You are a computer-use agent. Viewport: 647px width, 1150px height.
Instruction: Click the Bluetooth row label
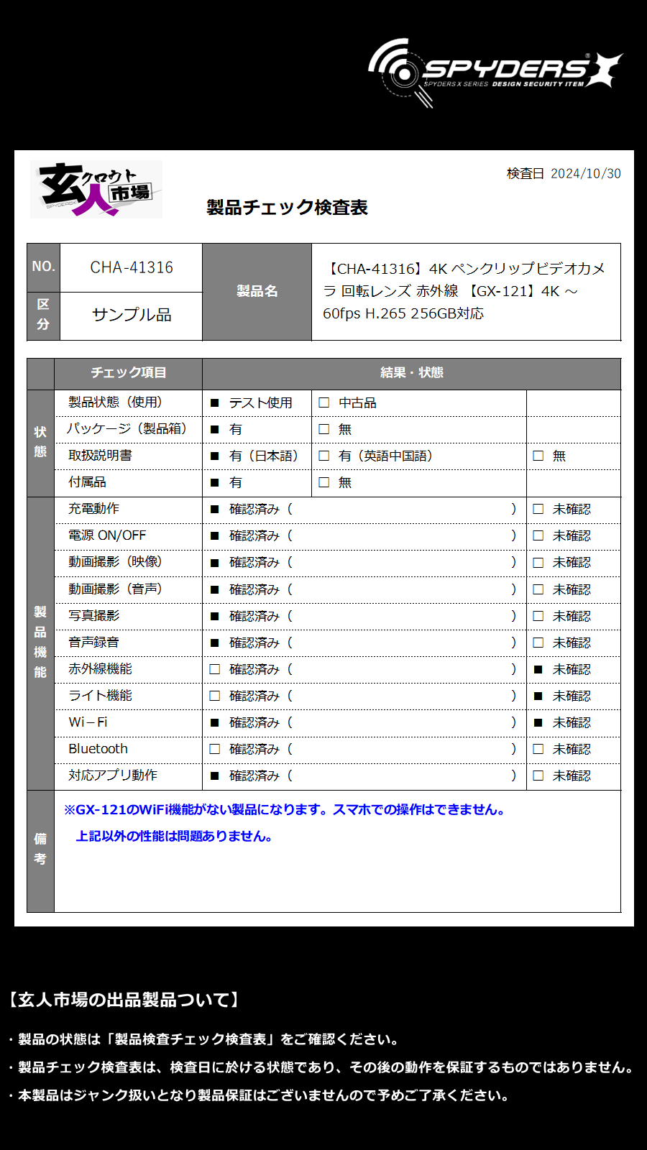coord(98,749)
